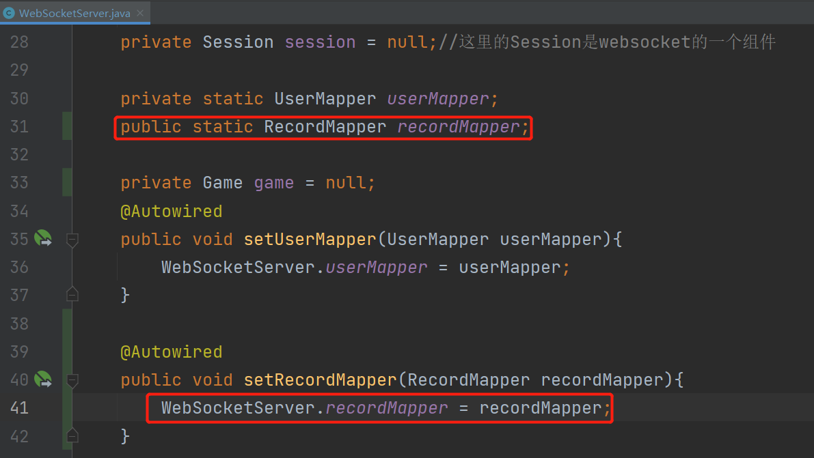
Task: Collapse the setUserMapper method fold marker
Action: 72,240
